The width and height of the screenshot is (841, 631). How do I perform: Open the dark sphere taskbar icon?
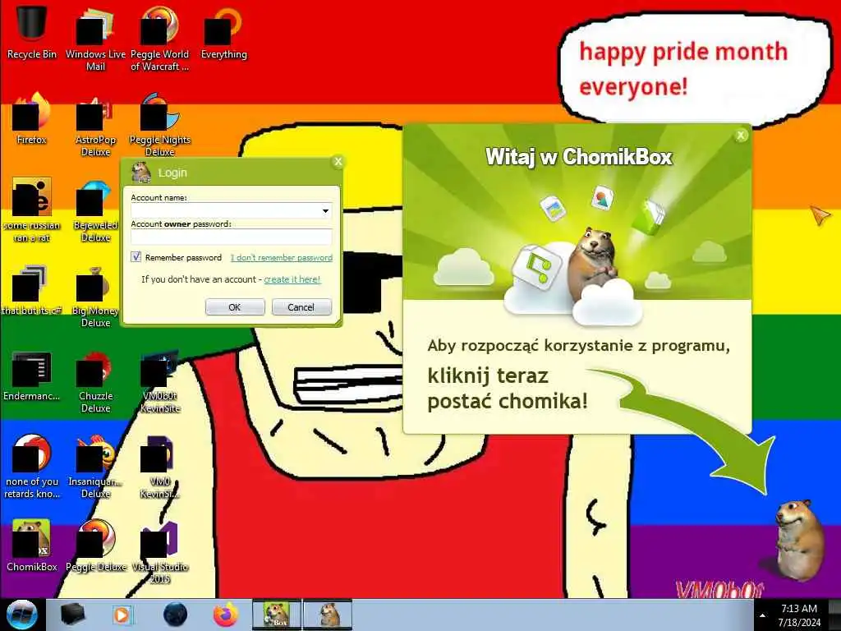click(x=175, y=615)
